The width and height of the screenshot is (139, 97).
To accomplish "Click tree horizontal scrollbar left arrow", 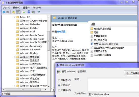I will [3, 90].
